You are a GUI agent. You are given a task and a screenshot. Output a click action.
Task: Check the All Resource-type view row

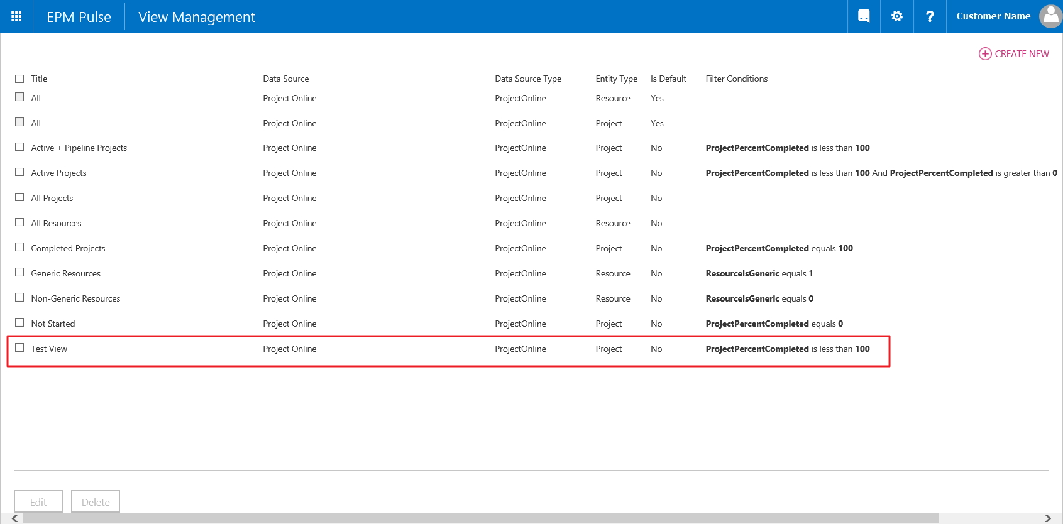(x=19, y=97)
